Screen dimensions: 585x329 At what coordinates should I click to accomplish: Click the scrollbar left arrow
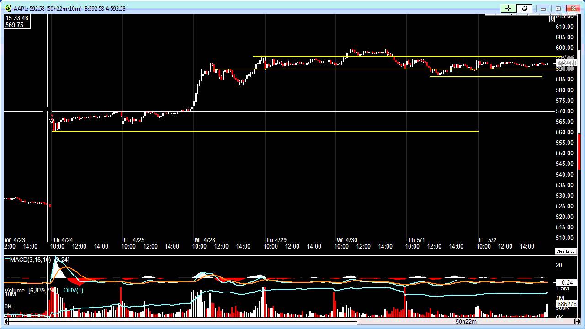pyautogui.click(x=7, y=321)
